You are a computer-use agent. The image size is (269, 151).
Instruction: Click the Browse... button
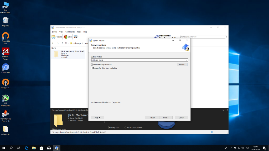click(x=182, y=64)
